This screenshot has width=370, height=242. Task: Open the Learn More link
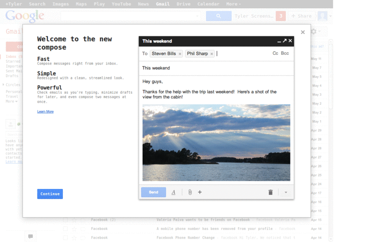point(45,112)
